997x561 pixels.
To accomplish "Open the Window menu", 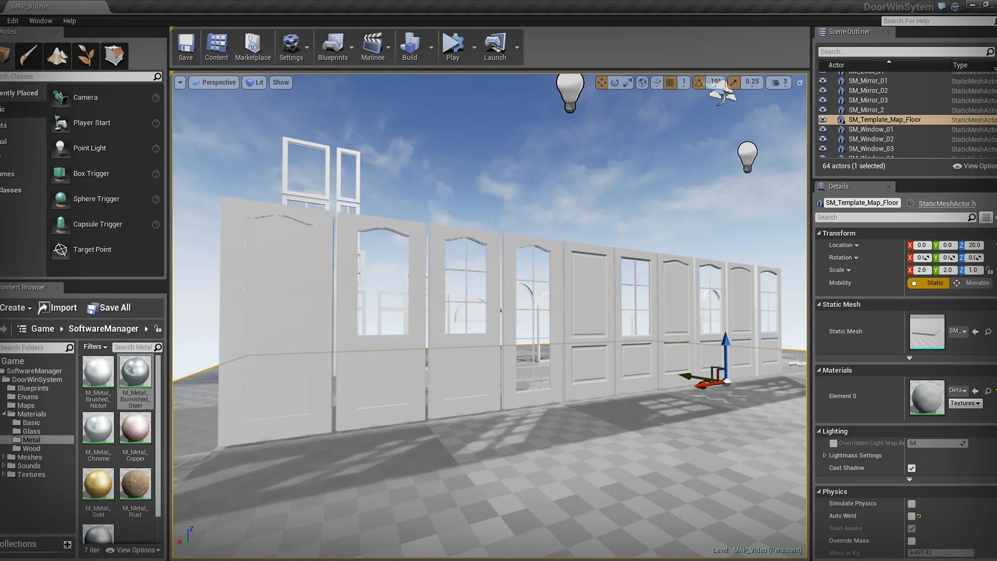I will [x=41, y=21].
